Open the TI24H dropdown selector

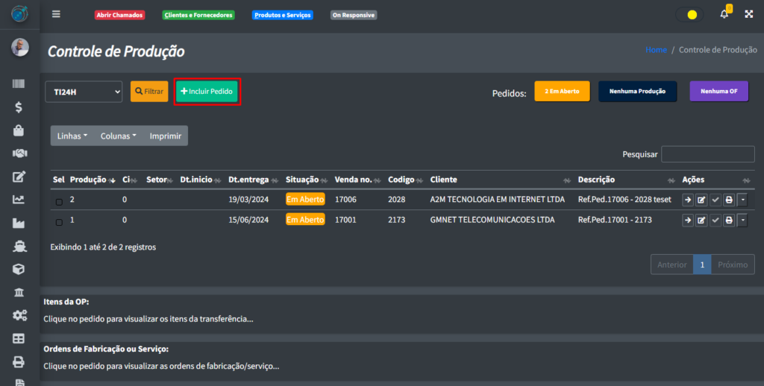coord(84,92)
